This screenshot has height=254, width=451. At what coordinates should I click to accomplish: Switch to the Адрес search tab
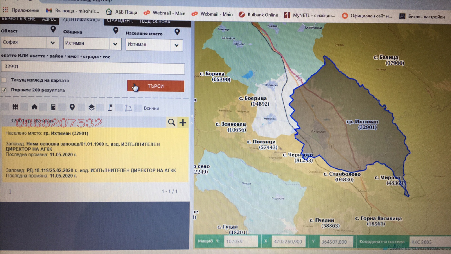[x=49, y=19]
